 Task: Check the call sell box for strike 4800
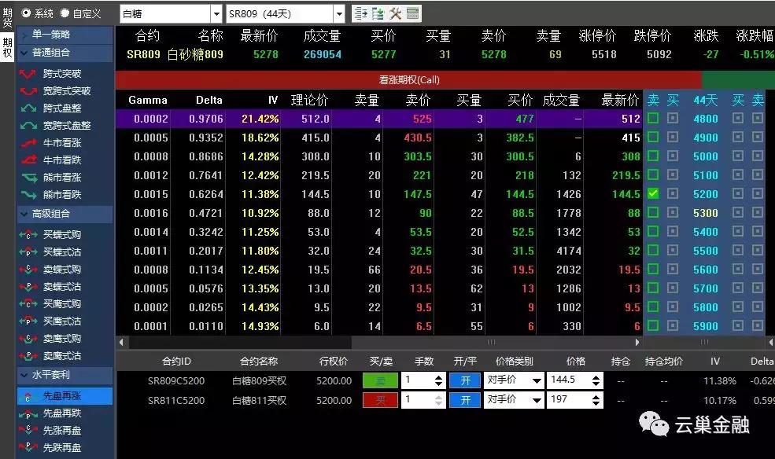653,119
